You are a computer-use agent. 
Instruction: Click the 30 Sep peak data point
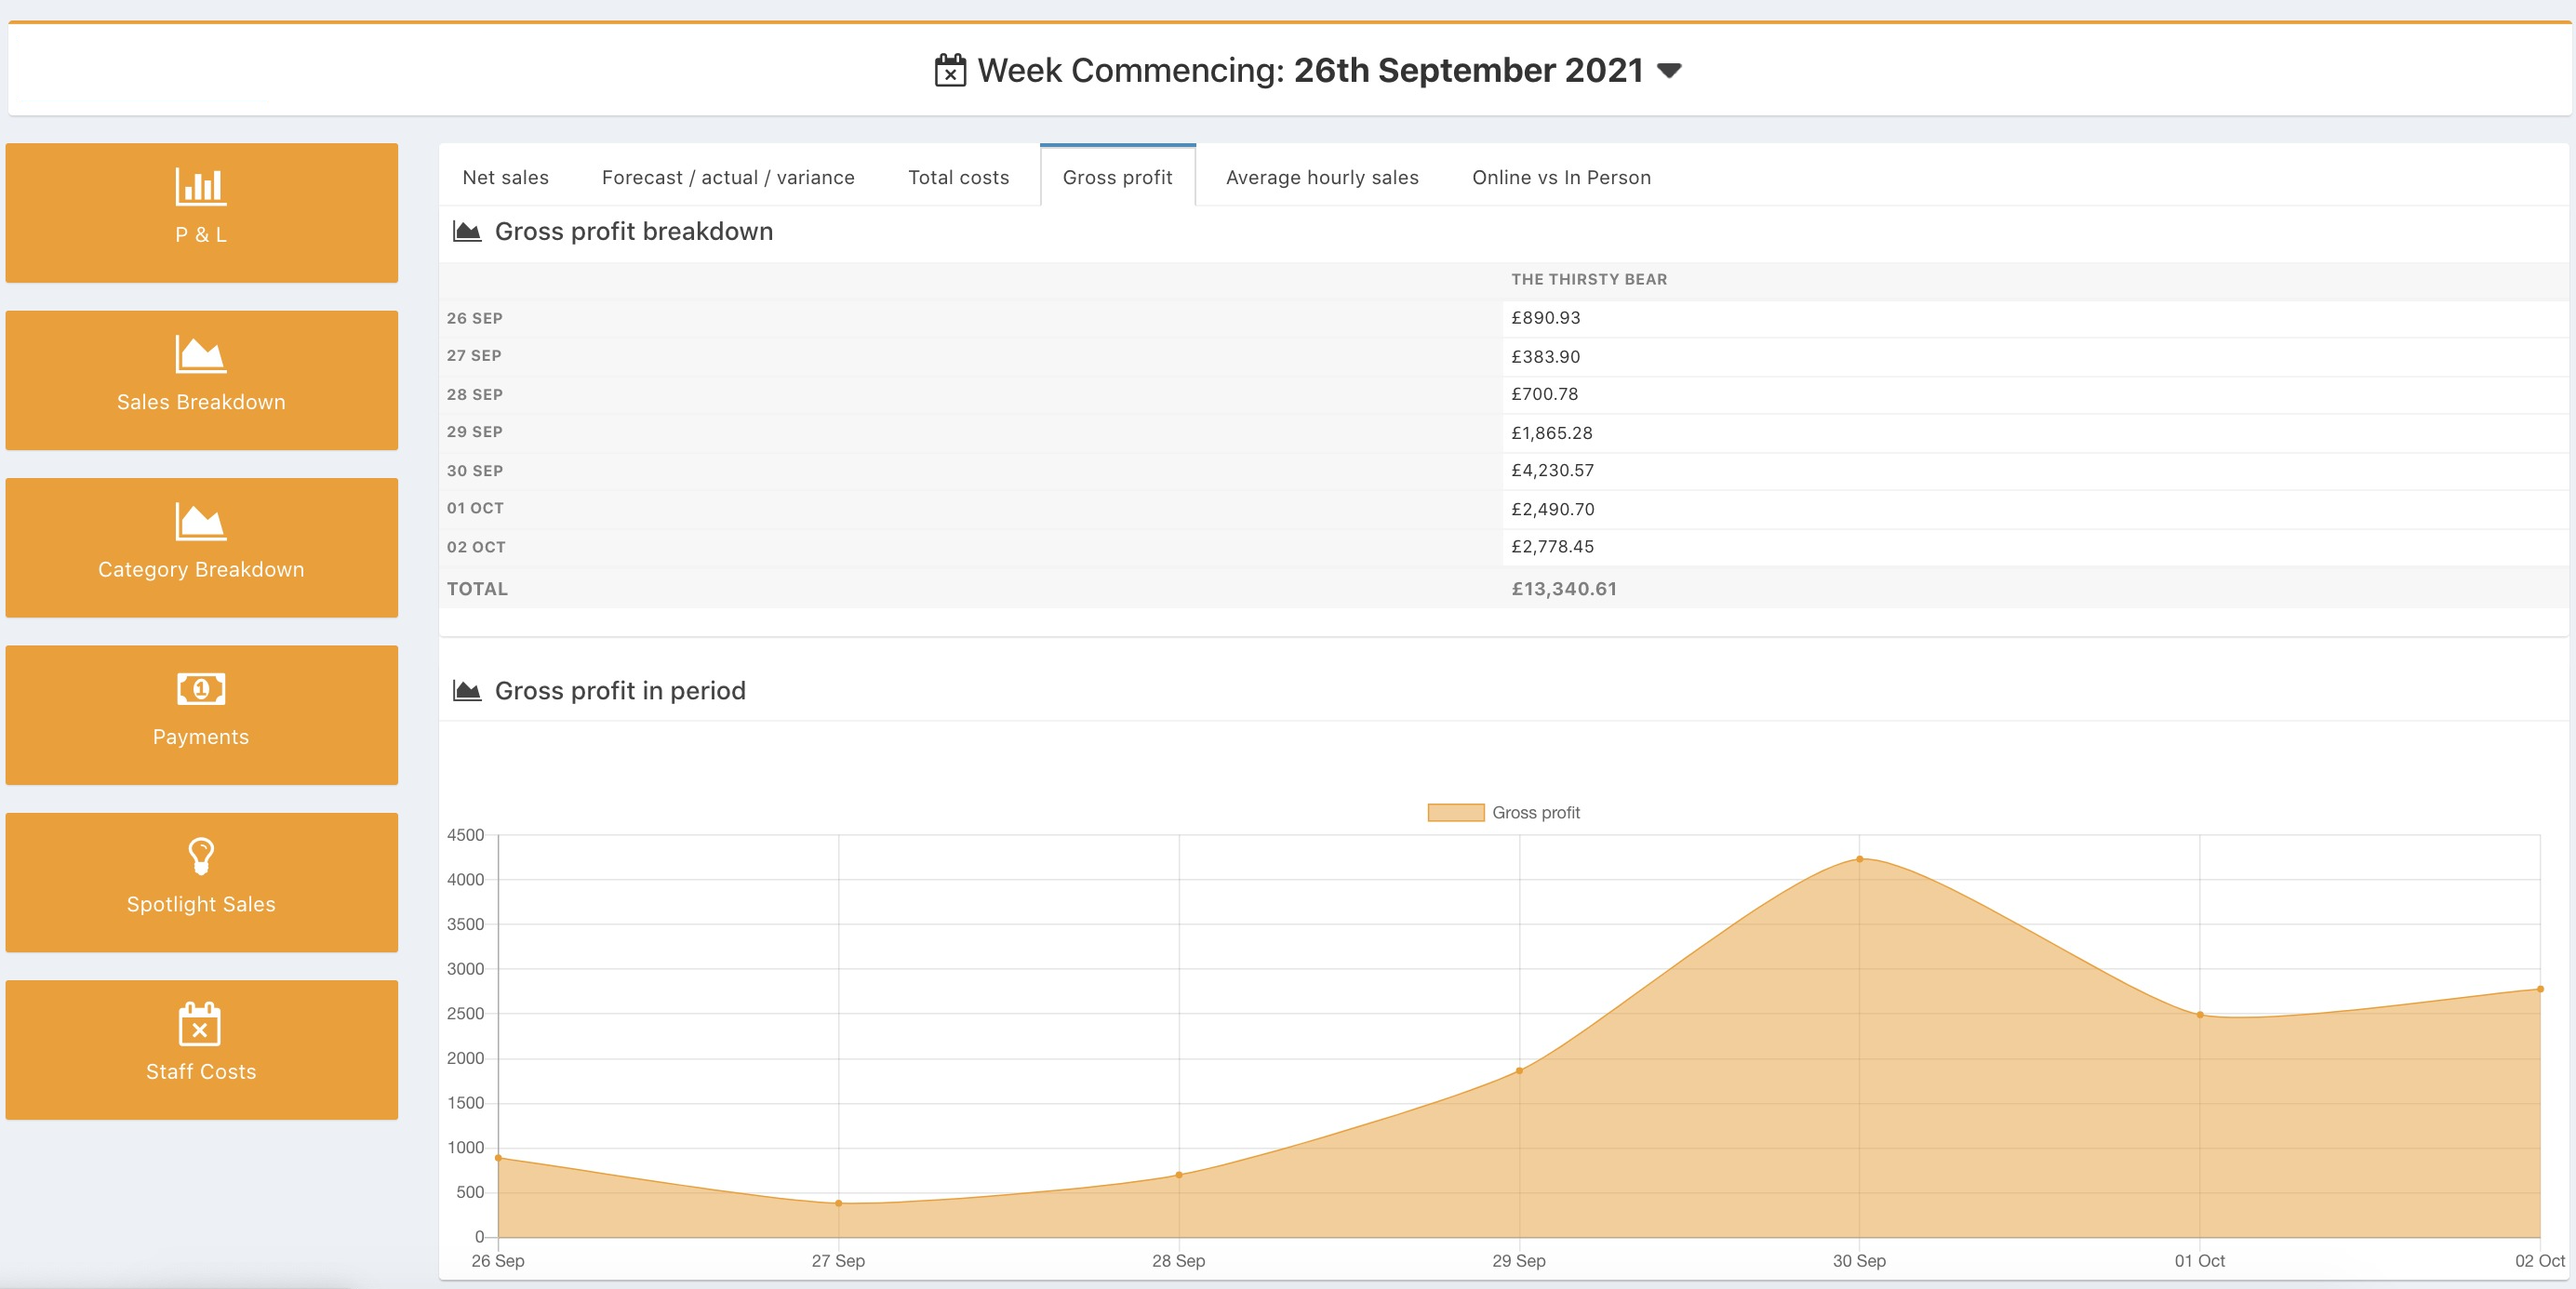pos(1859,859)
